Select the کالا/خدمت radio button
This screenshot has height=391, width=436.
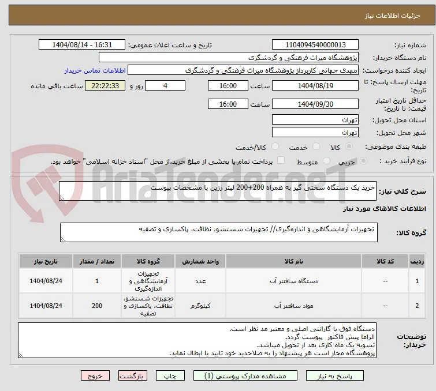(275, 146)
